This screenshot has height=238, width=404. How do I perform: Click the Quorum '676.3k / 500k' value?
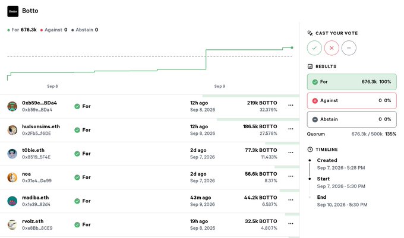point(367,134)
